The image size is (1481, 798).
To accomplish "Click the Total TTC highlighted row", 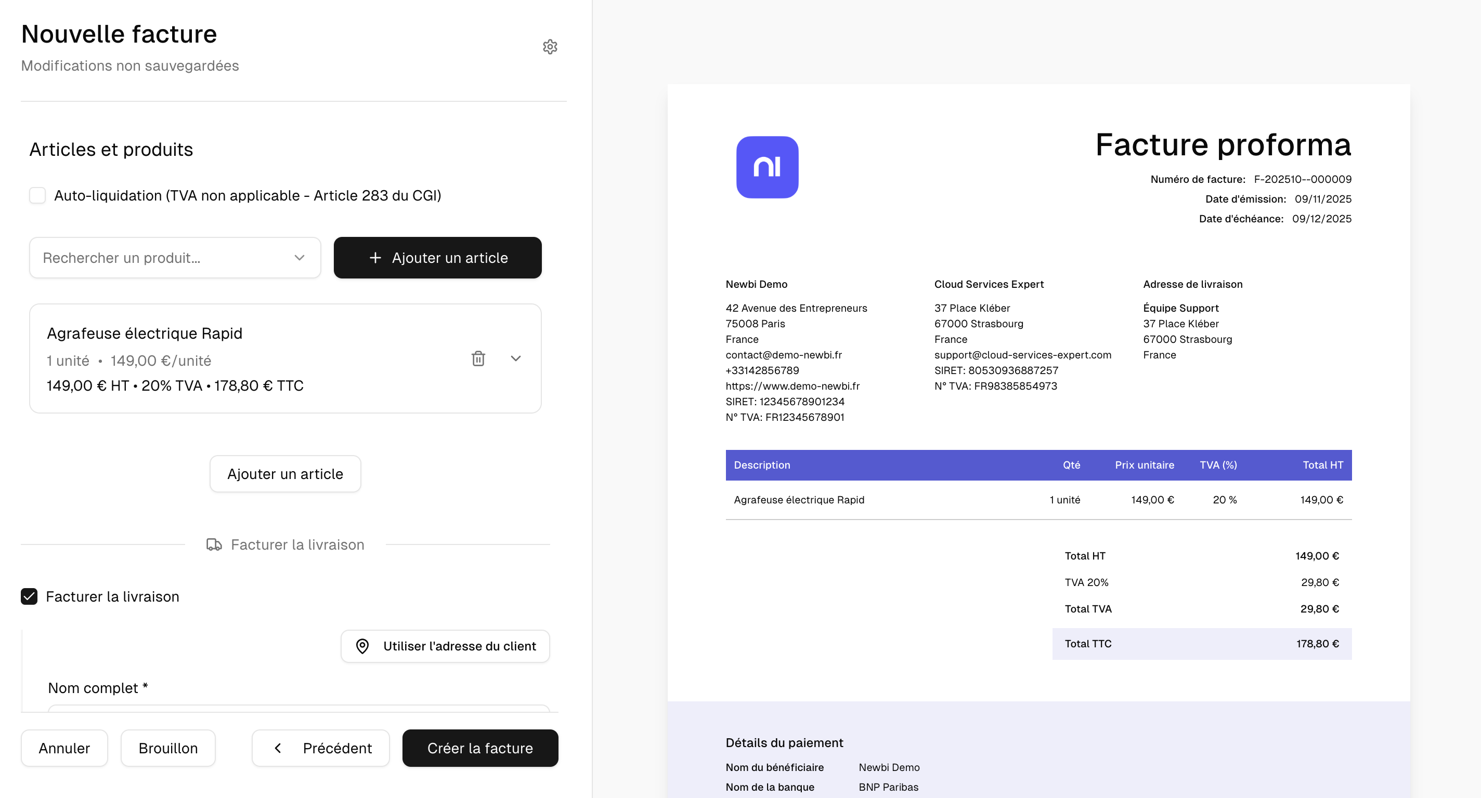I will click(1201, 644).
